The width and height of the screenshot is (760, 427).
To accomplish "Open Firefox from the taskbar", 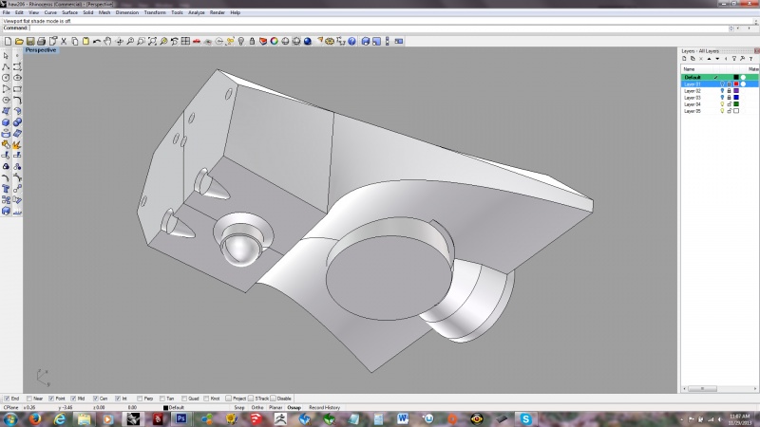I will [x=35, y=418].
